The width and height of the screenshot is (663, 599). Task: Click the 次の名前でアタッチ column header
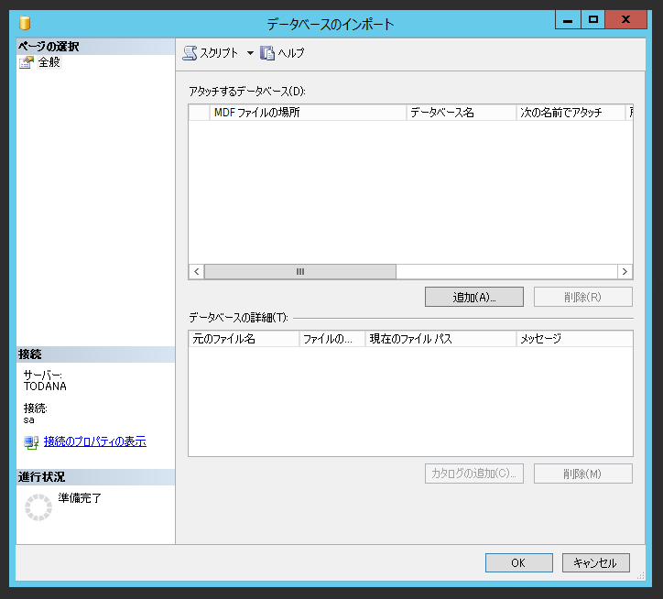(x=571, y=113)
